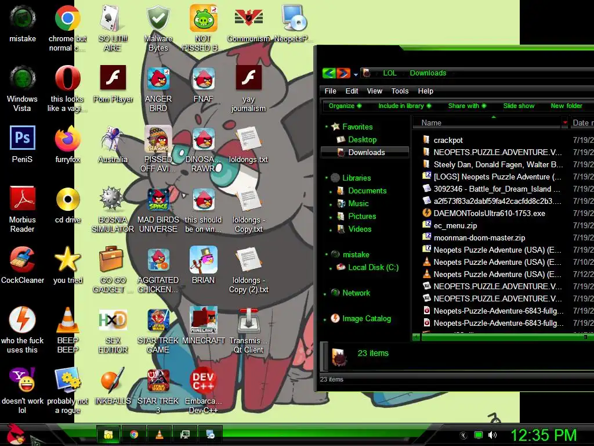Click the green Back arrow in Explorer
Viewport: 594px width, 446px height.
[x=329, y=73]
